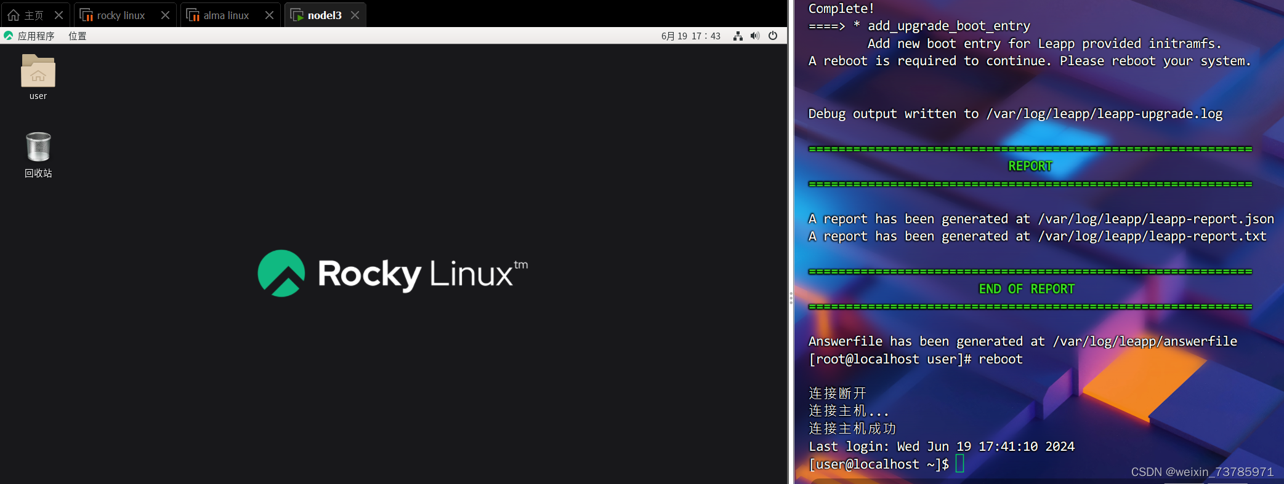Close the rocky linux tab
Viewport: 1284px width, 484px height.
[165, 15]
